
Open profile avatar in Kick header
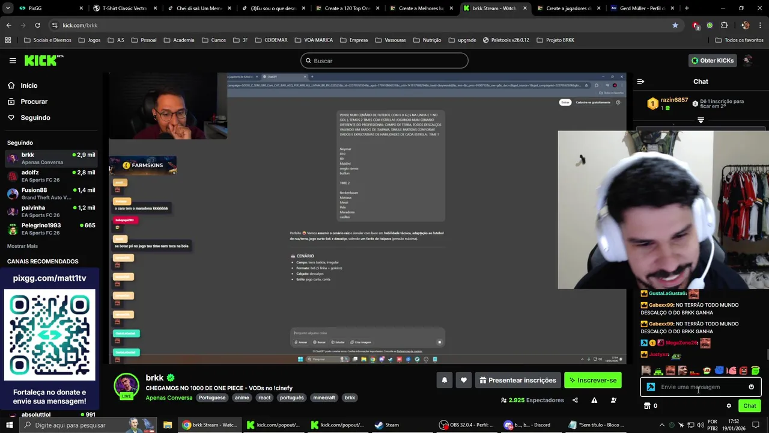[748, 60]
